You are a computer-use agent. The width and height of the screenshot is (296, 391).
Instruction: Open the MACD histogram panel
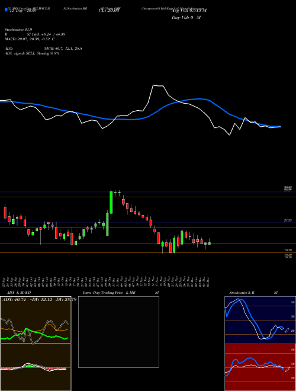click(36, 367)
